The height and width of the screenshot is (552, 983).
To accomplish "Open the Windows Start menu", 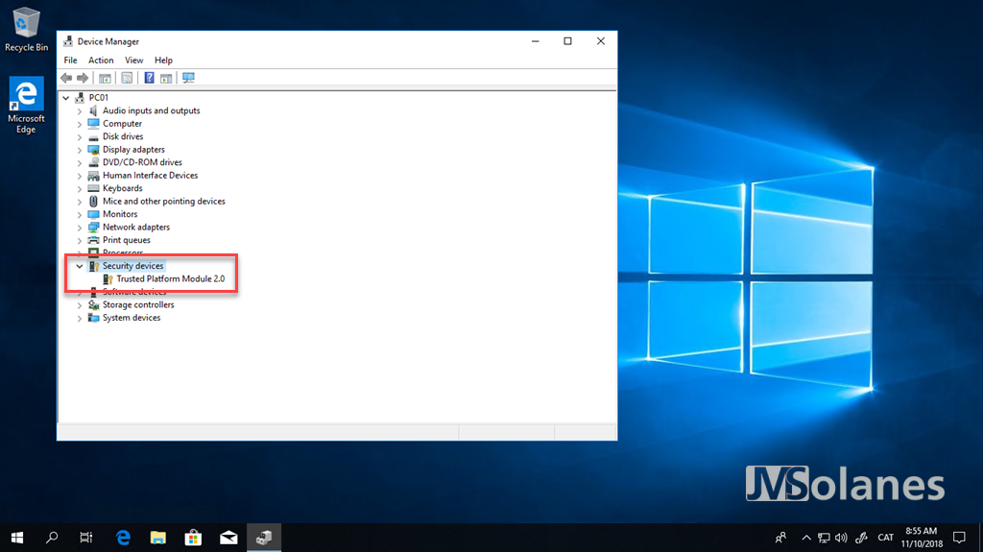I will click(17, 538).
